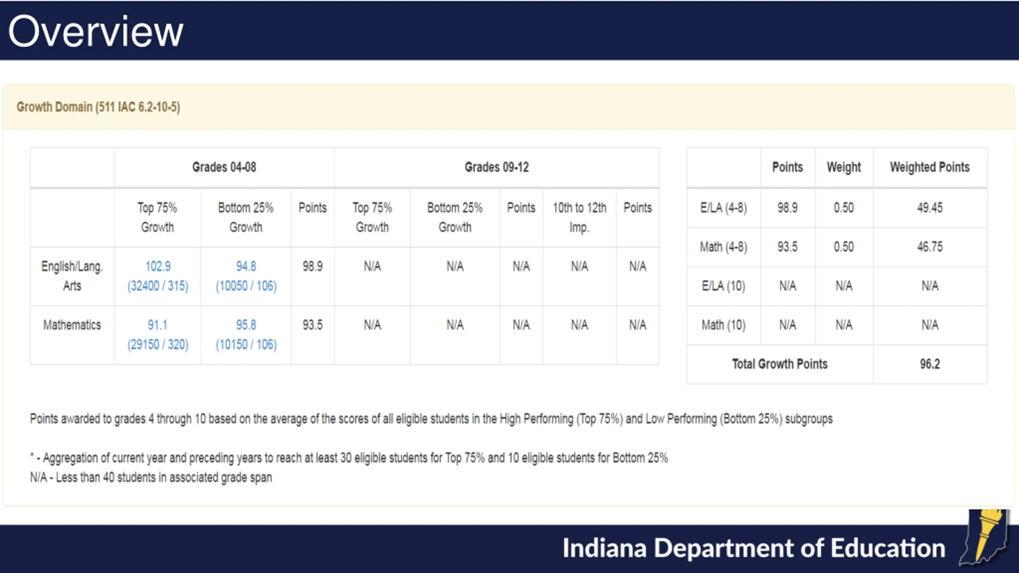Click the Total Growth Points label
Screen dimensions: 1019x573
click(x=780, y=364)
